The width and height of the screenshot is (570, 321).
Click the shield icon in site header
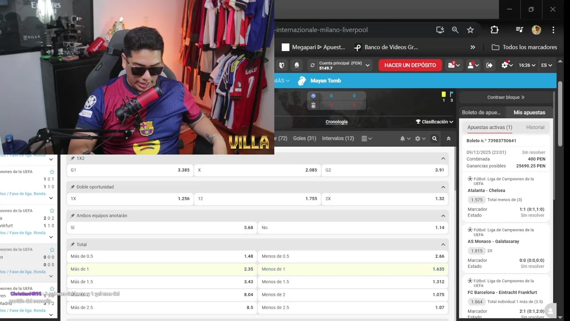click(281, 65)
